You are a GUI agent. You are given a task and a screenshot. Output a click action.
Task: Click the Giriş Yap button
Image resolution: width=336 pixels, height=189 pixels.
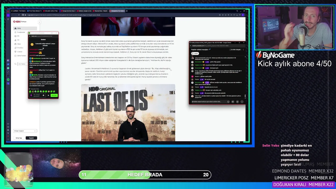[x=19, y=138]
